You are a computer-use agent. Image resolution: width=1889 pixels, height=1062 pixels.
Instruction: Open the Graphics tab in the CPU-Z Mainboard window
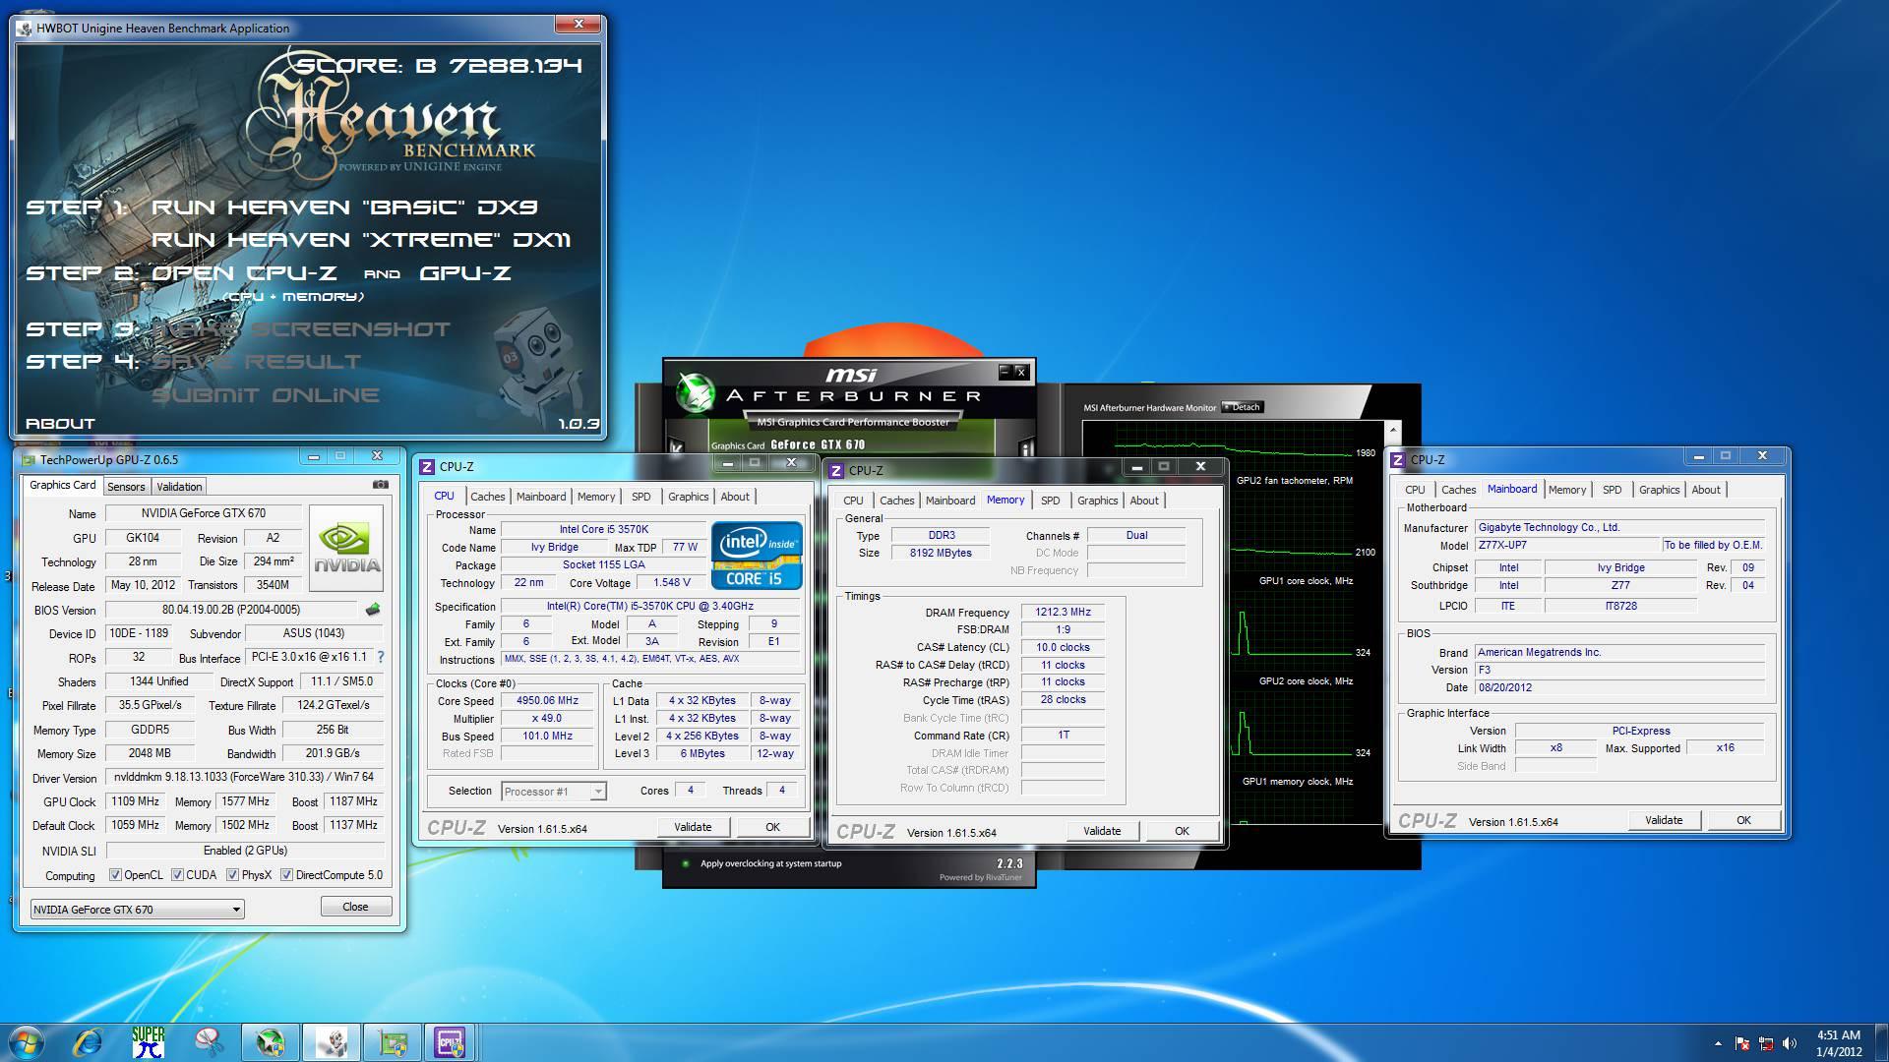[x=1659, y=490]
